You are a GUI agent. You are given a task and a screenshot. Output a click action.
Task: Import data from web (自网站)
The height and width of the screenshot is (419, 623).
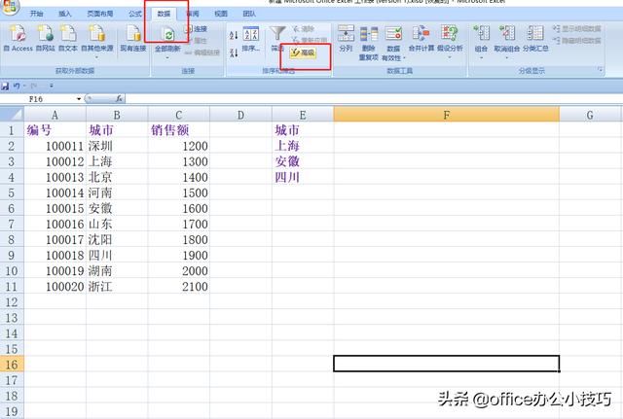click(x=46, y=38)
